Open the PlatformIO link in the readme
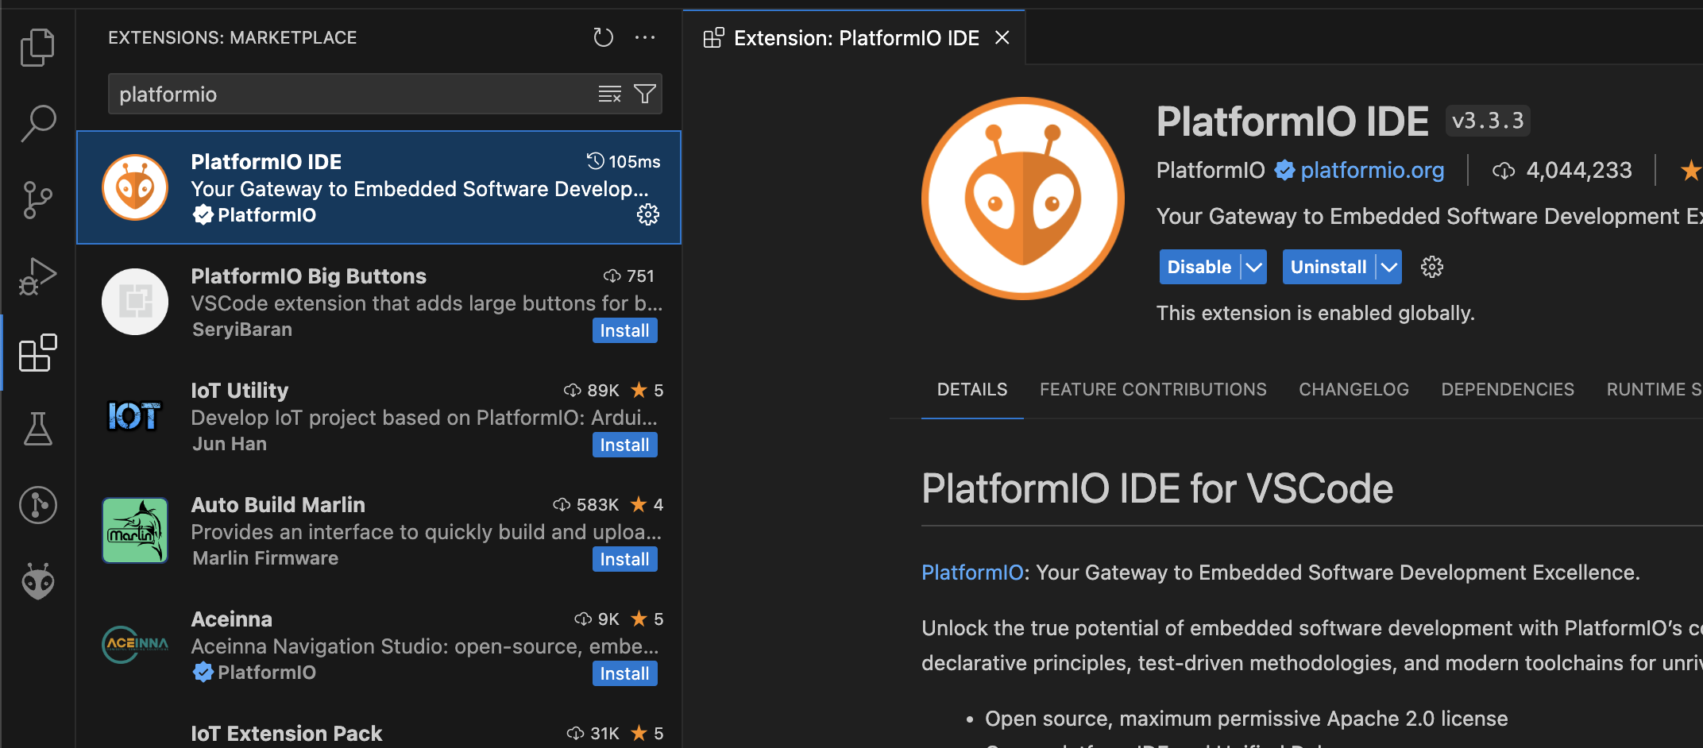This screenshot has height=748, width=1703. [972, 573]
